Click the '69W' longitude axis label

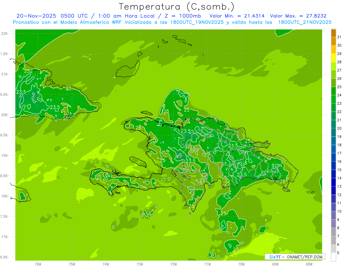click(x=275, y=264)
